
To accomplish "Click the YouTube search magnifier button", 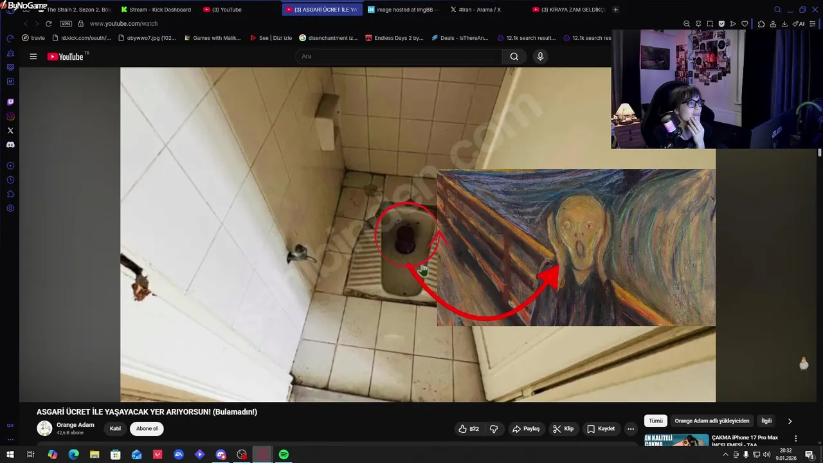I will (514, 57).
